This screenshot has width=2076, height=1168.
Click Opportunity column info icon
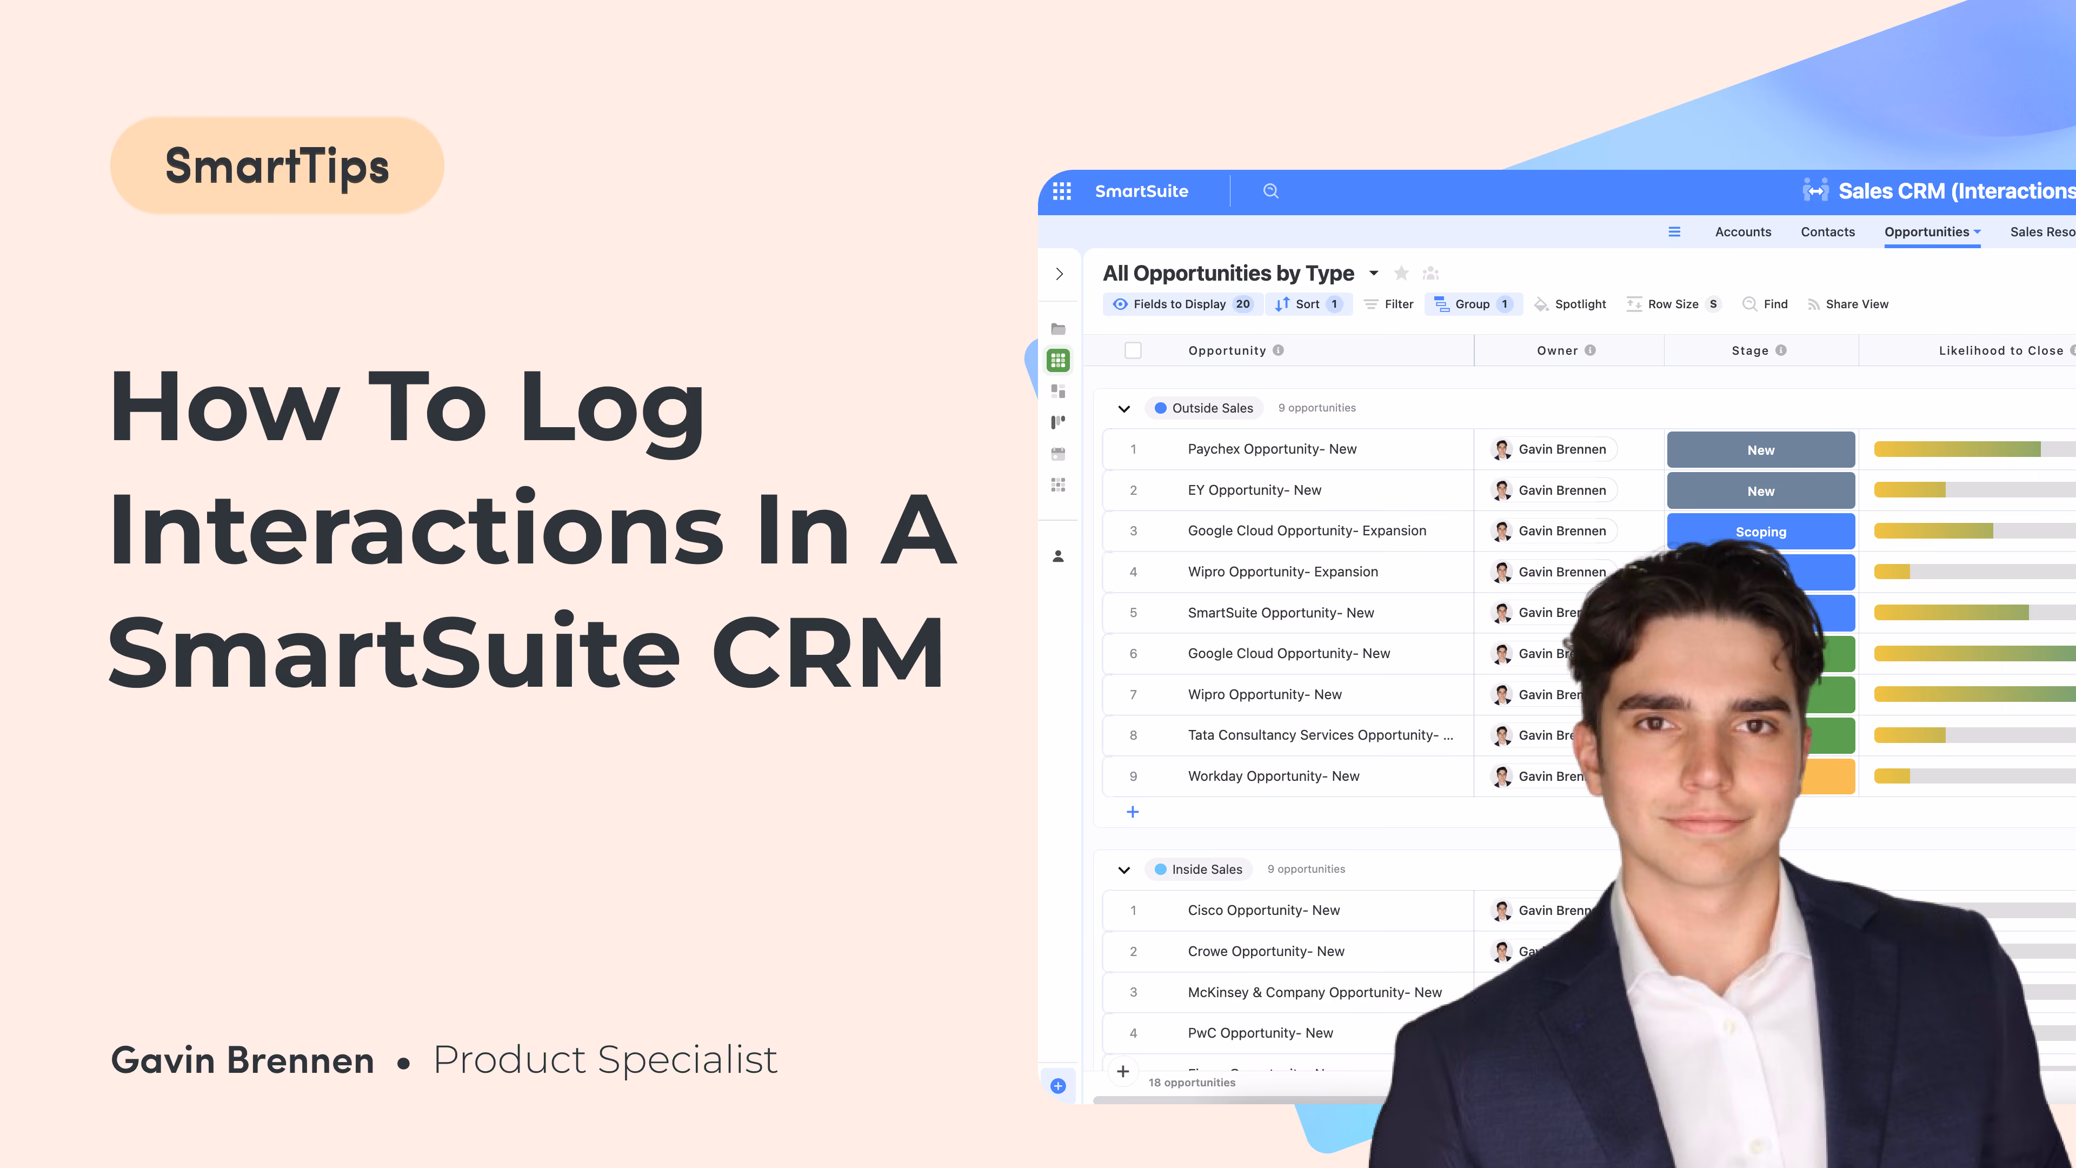tap(1278, 350)
